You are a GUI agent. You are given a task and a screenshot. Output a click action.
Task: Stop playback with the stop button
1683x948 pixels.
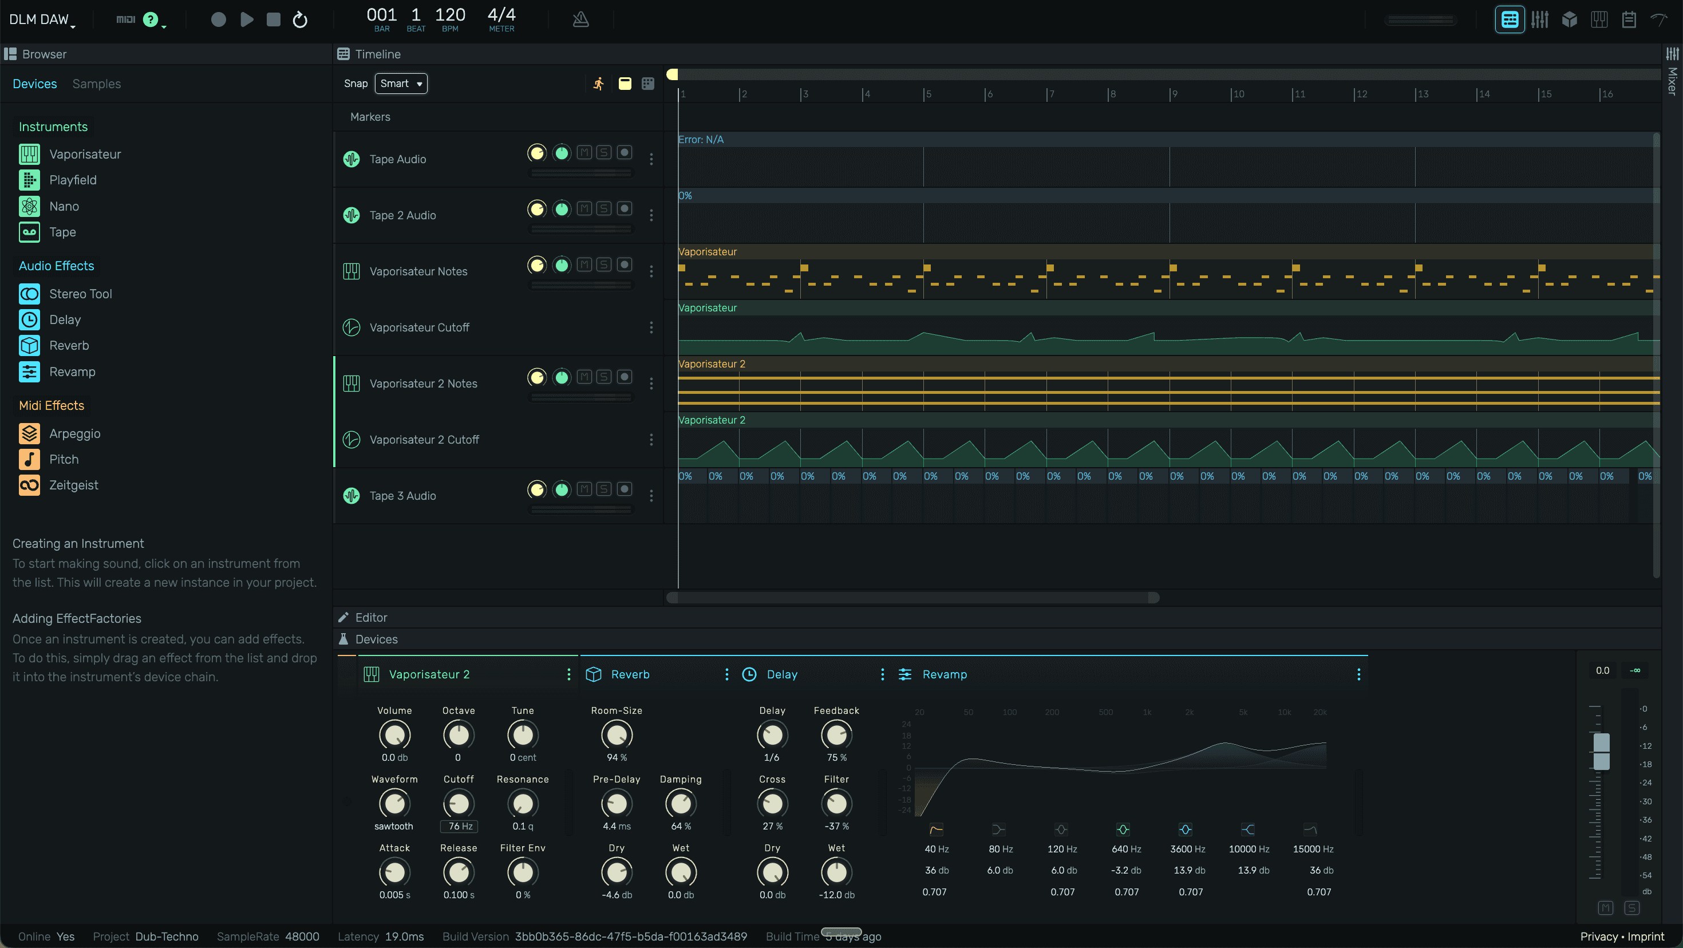pyautogui.click(x=273, y=19)
